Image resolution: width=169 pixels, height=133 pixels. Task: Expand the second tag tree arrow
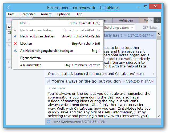(x=9, y=45)
